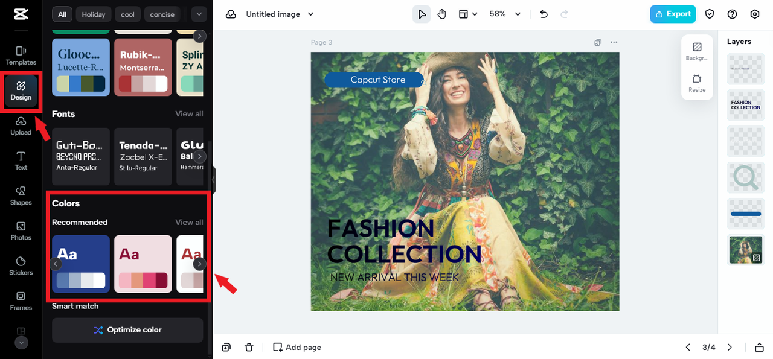Viewport: 773px width, 359px height.
Task: Redo the last action
Action: click(565, 14)
